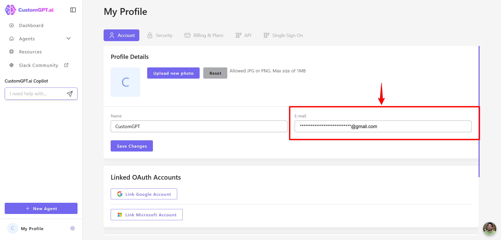Screen dimensions: 501x240
Task: Open Resources in the sidebar
Action: (30, 52)
